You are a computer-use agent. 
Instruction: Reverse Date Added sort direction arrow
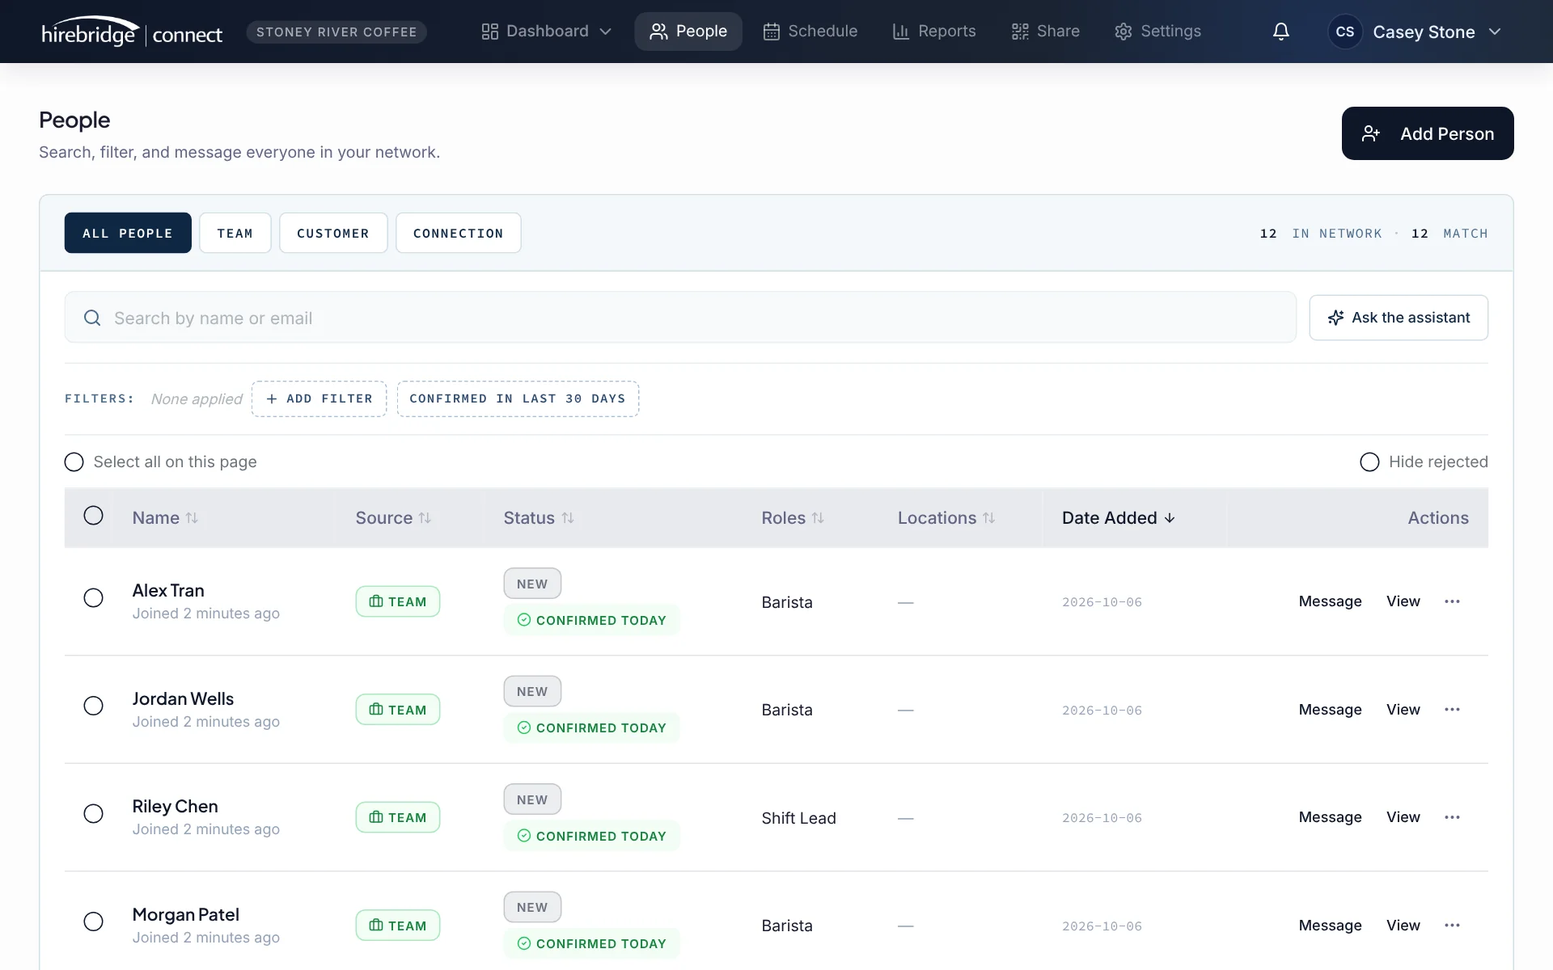(1170, 518)
